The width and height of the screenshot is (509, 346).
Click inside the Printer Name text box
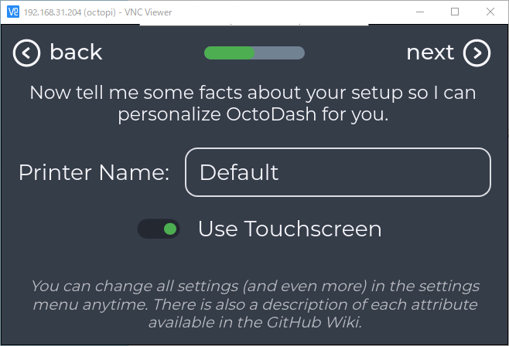coord(337,172)
